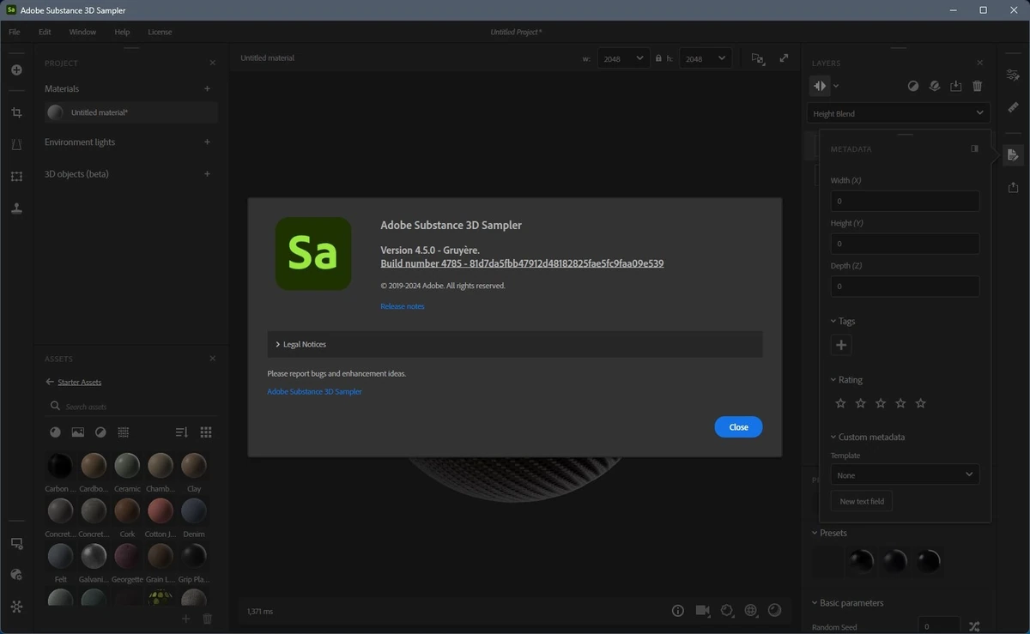Screen dimensions: 1030x634
Task: Open the ruler physical size icon
Action: (x=1014, y=107)
